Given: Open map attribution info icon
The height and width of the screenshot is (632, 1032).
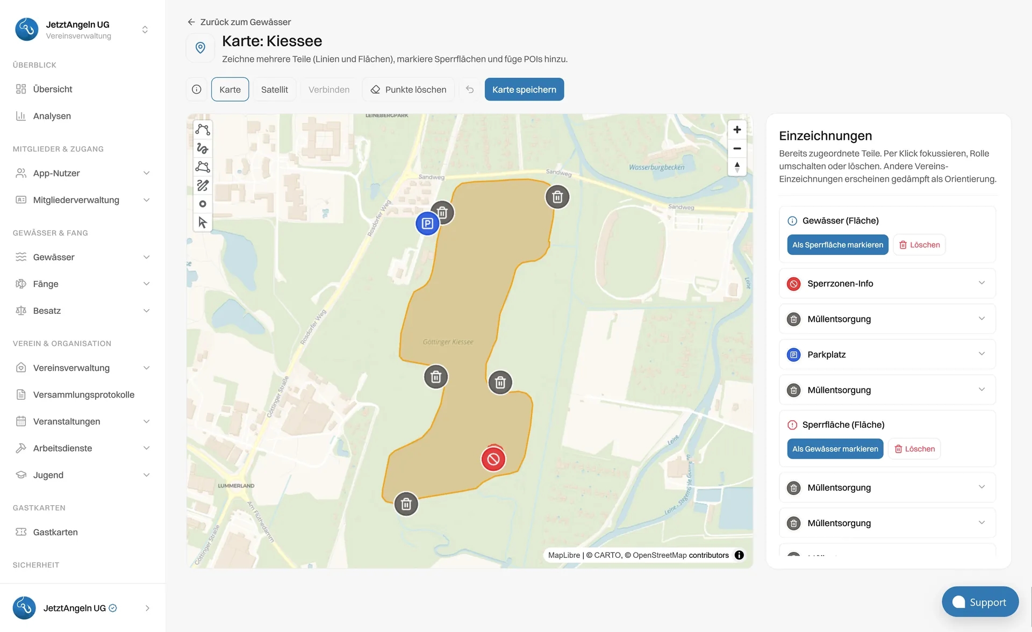Looking at the screenshot, I should (739, 555).
